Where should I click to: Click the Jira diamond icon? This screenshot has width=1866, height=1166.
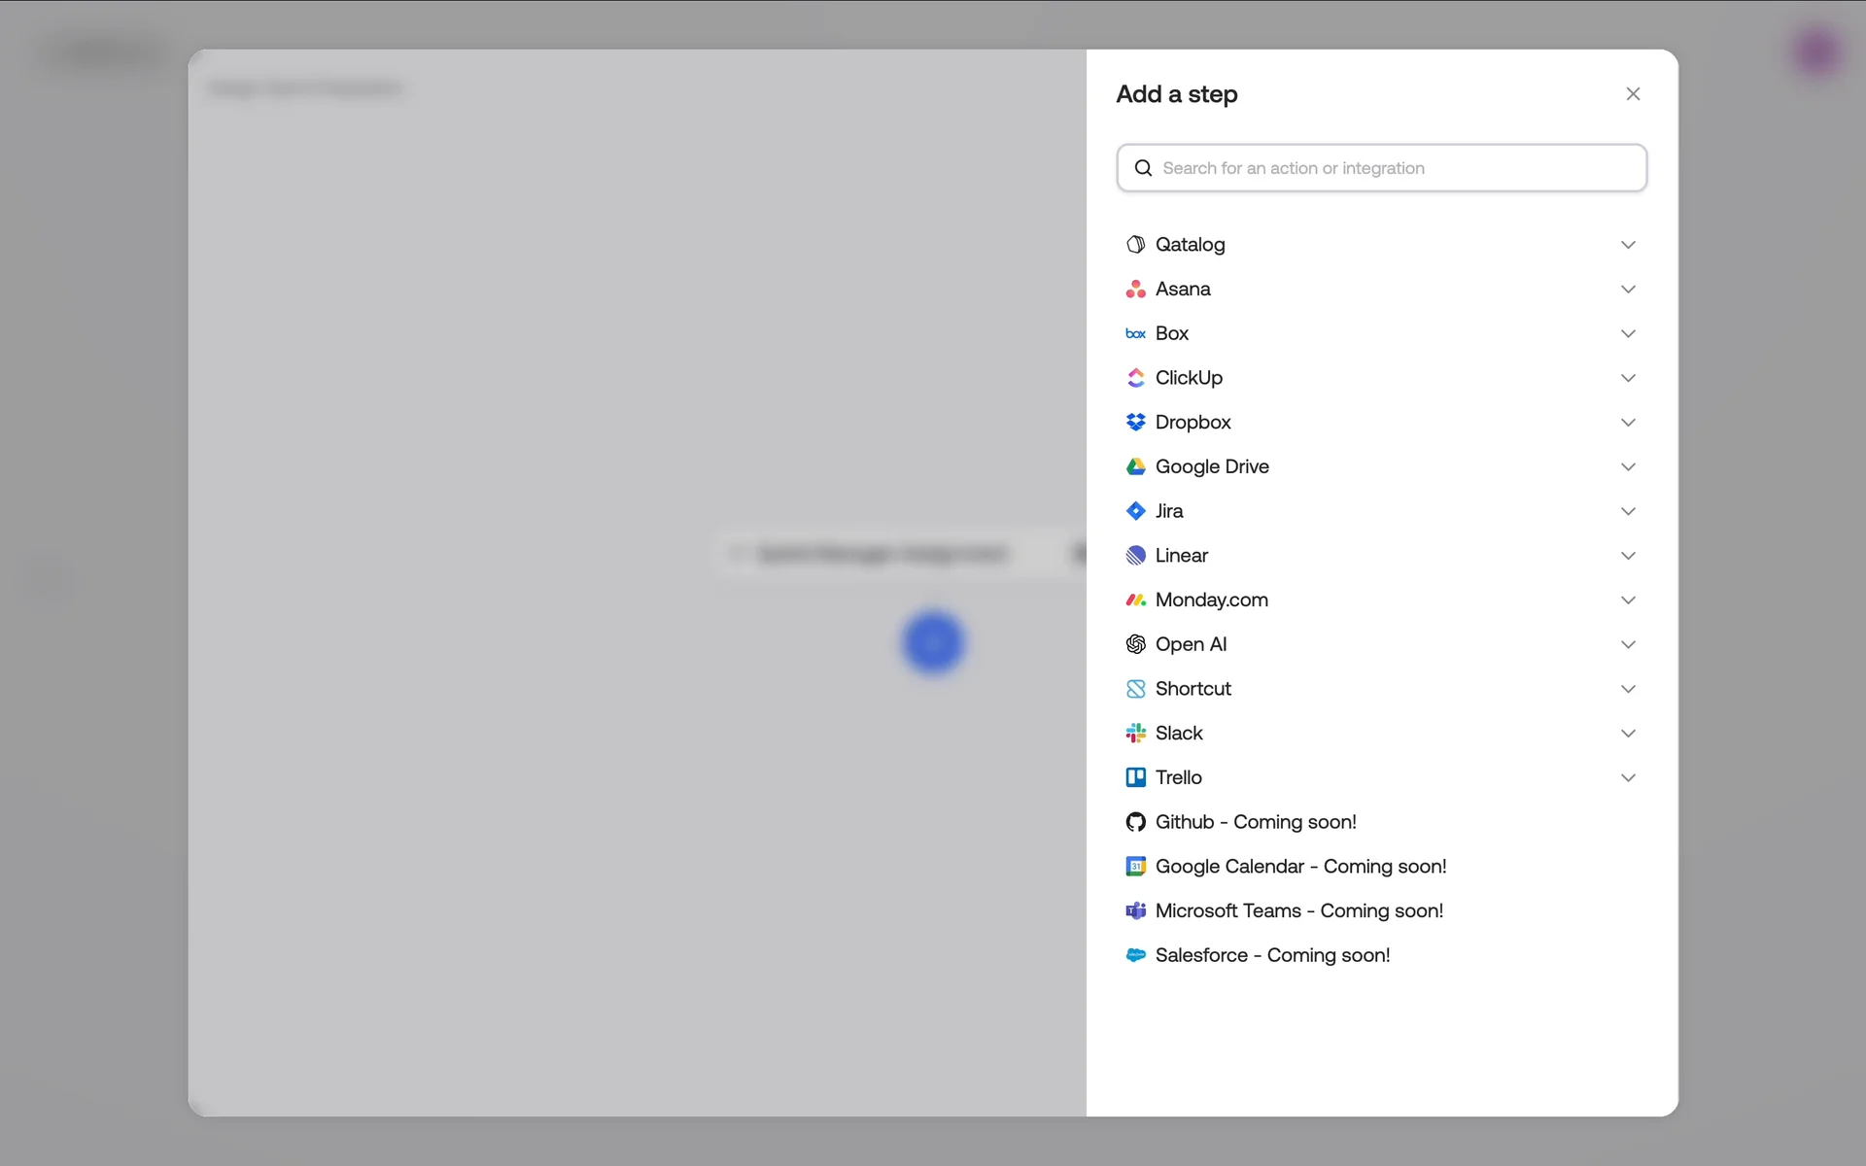coord(1135,511)
